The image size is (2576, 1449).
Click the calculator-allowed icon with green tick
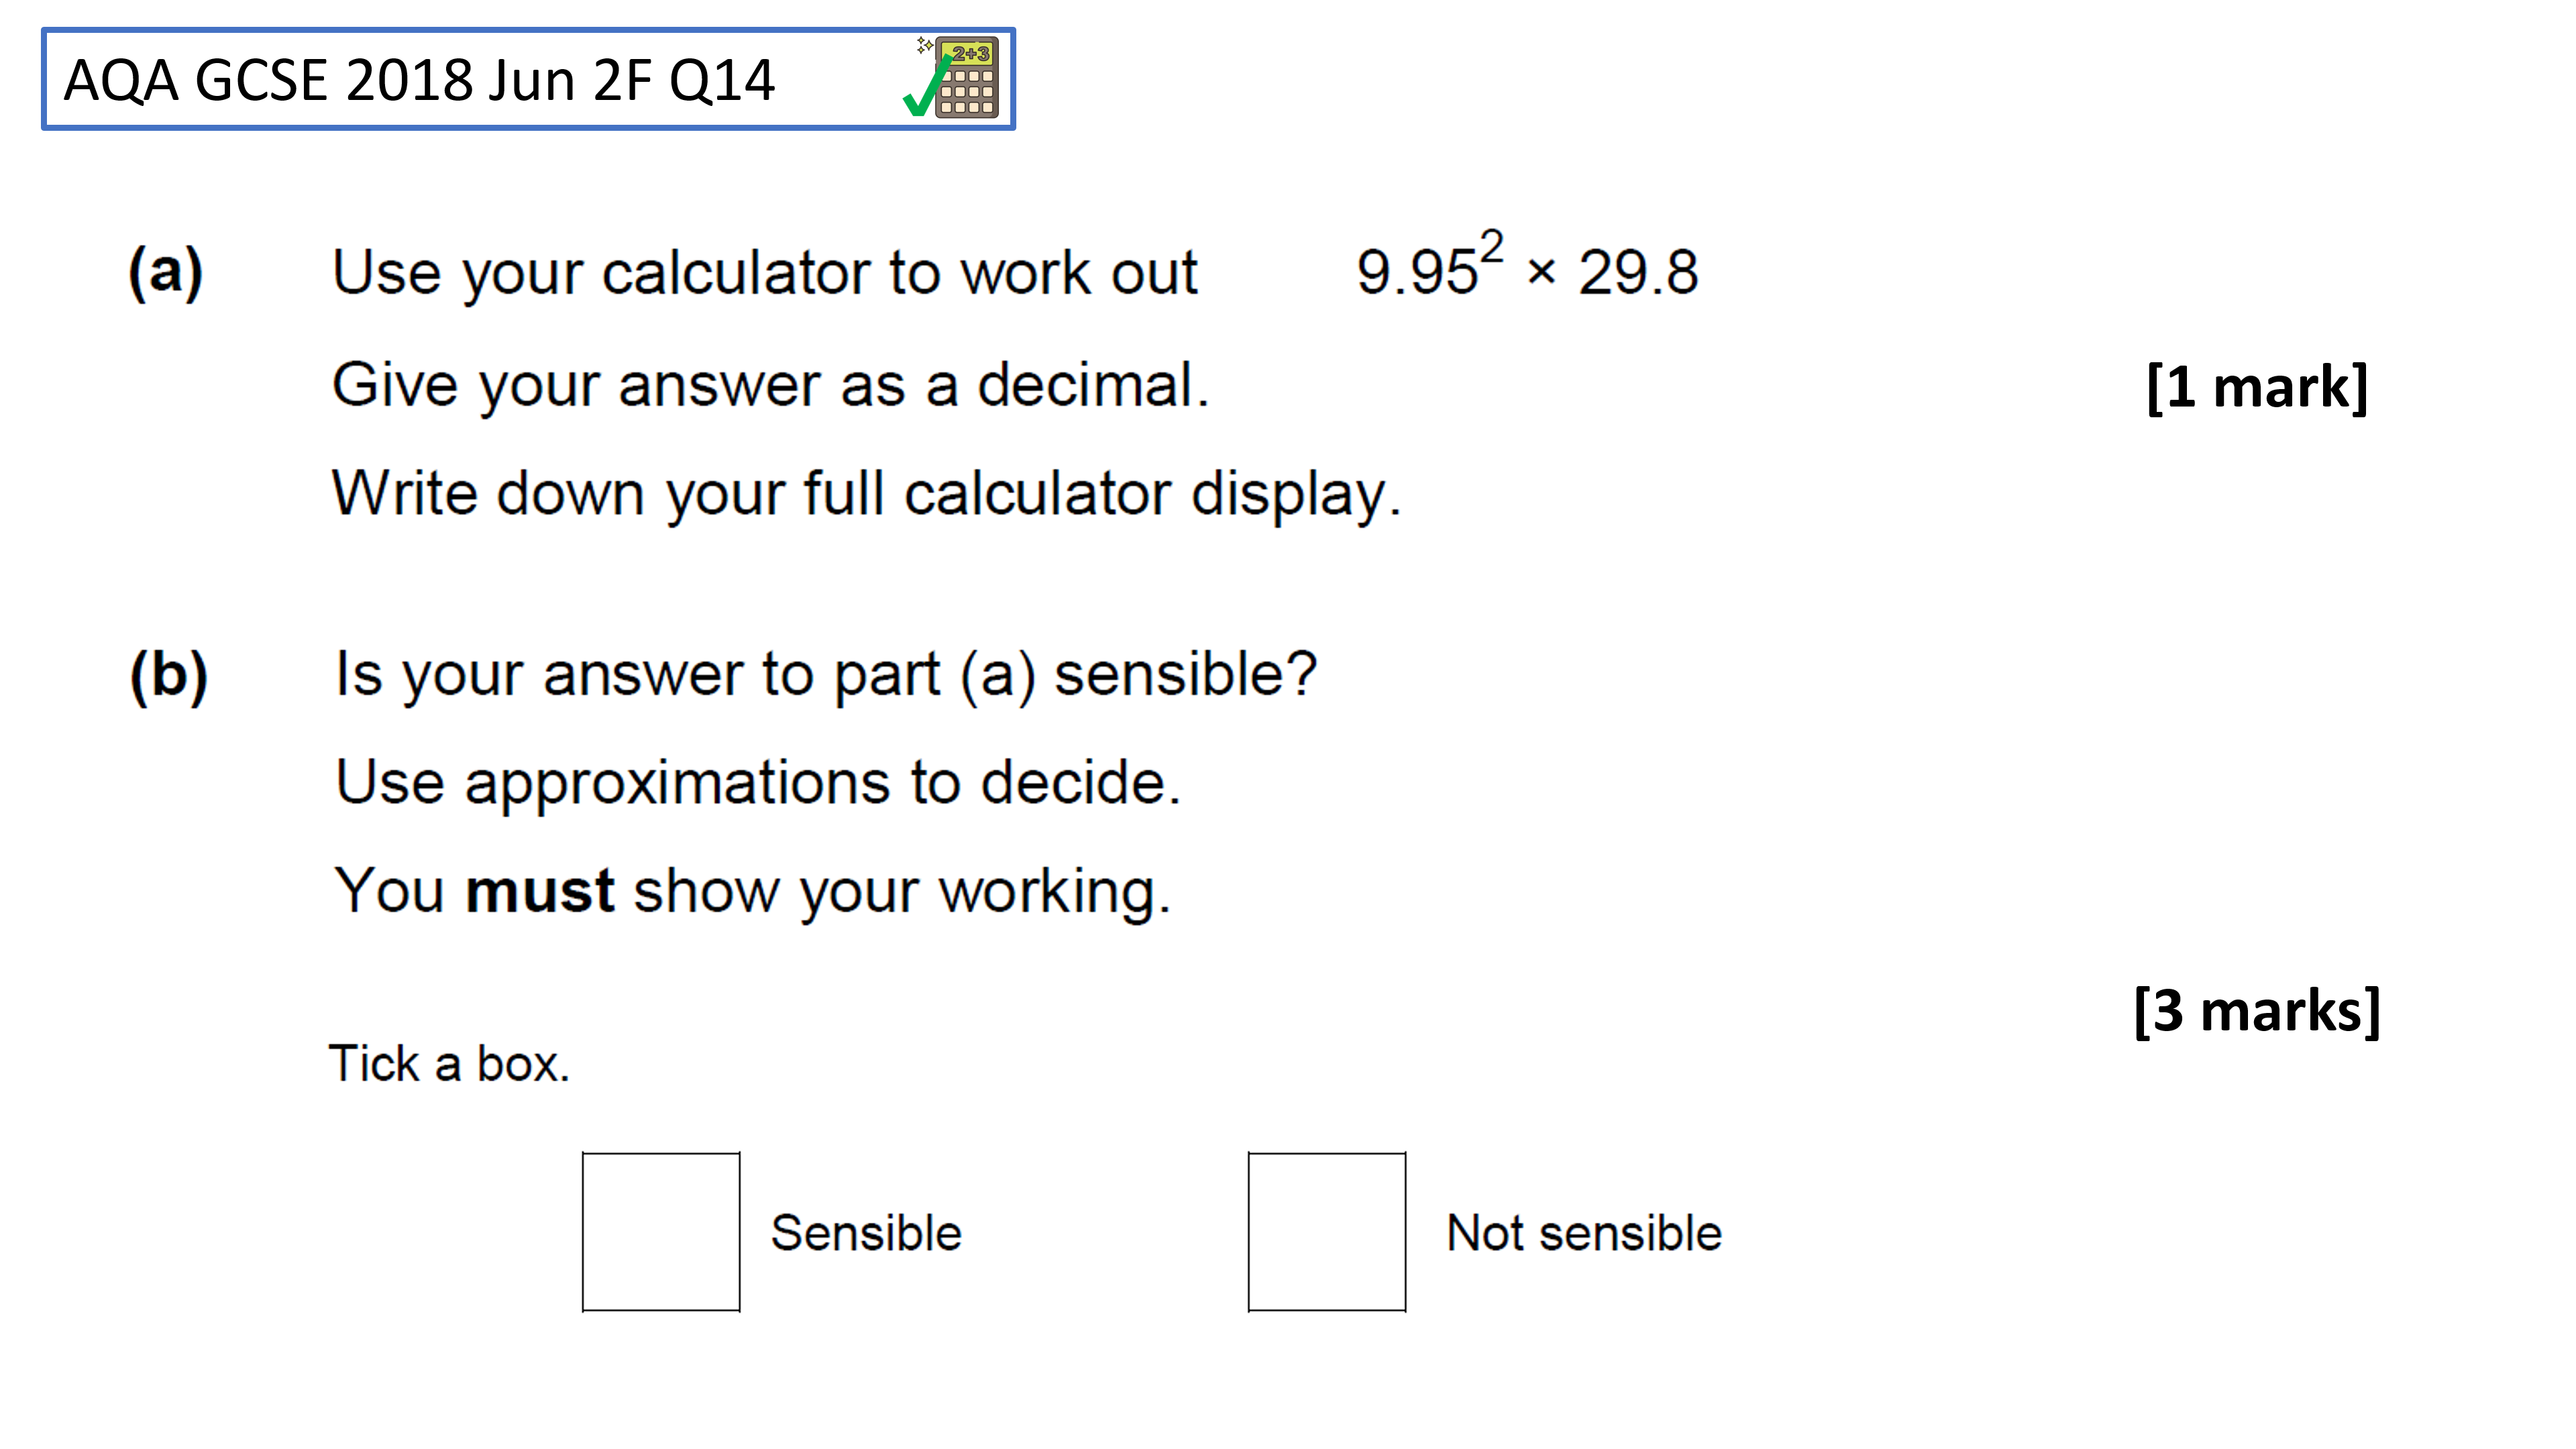point(951,77)
